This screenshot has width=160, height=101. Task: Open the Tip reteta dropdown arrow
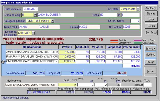[138, 9]
